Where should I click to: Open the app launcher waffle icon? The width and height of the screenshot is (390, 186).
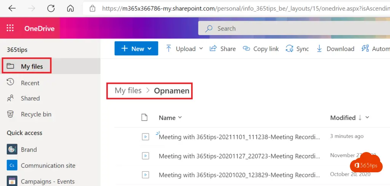(10, 28)
